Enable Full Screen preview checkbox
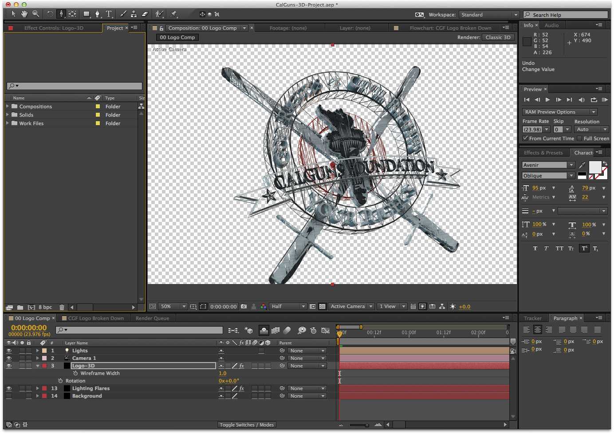614x434 pixels. [x=579, y=138]
